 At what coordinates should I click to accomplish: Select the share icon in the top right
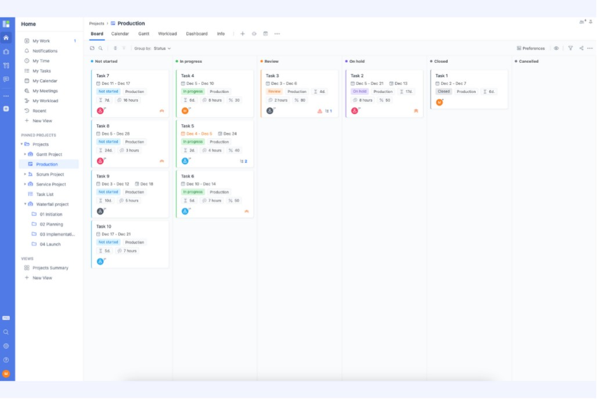[x=581, y=48]
